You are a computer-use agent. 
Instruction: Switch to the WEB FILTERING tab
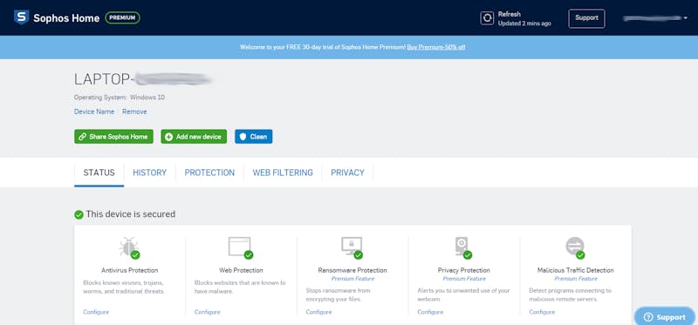pos(283,173)
